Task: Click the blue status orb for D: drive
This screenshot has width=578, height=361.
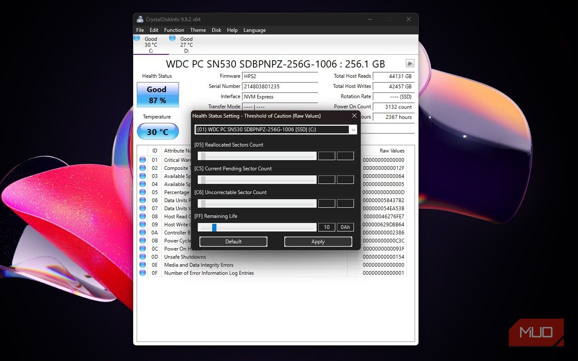Action: [x=172, y=38]
